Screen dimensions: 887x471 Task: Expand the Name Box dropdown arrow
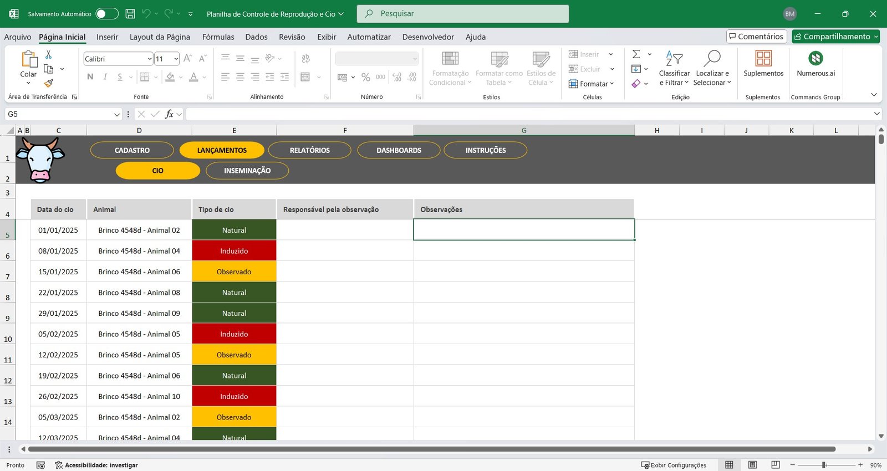(x=117, y=114)
